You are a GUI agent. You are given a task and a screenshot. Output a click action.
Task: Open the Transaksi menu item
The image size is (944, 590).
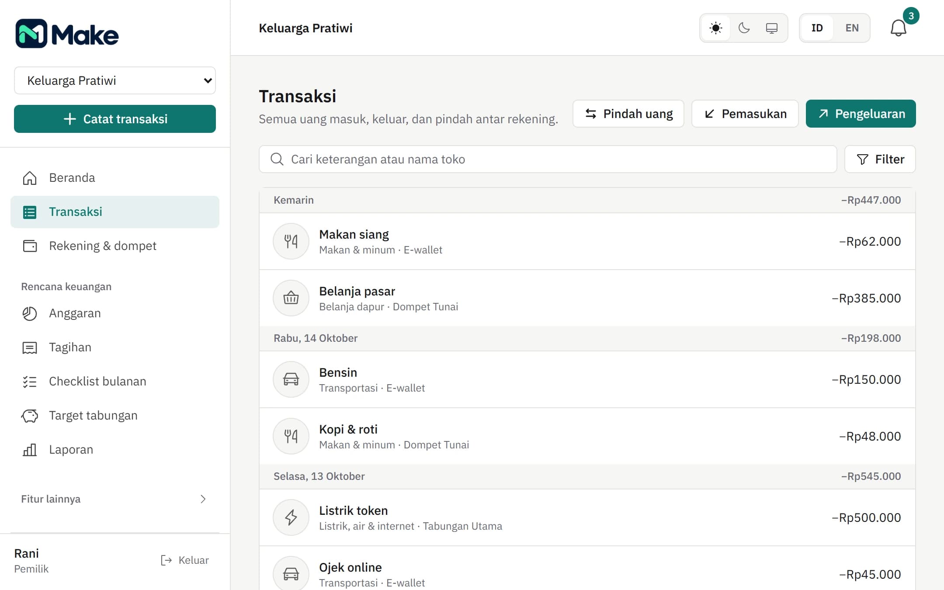pos(115,212)
